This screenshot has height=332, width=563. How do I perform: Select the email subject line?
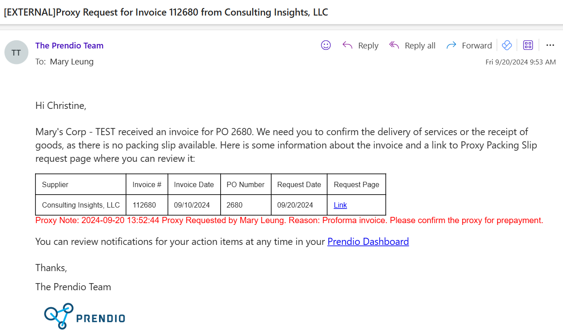pos(165,12)
